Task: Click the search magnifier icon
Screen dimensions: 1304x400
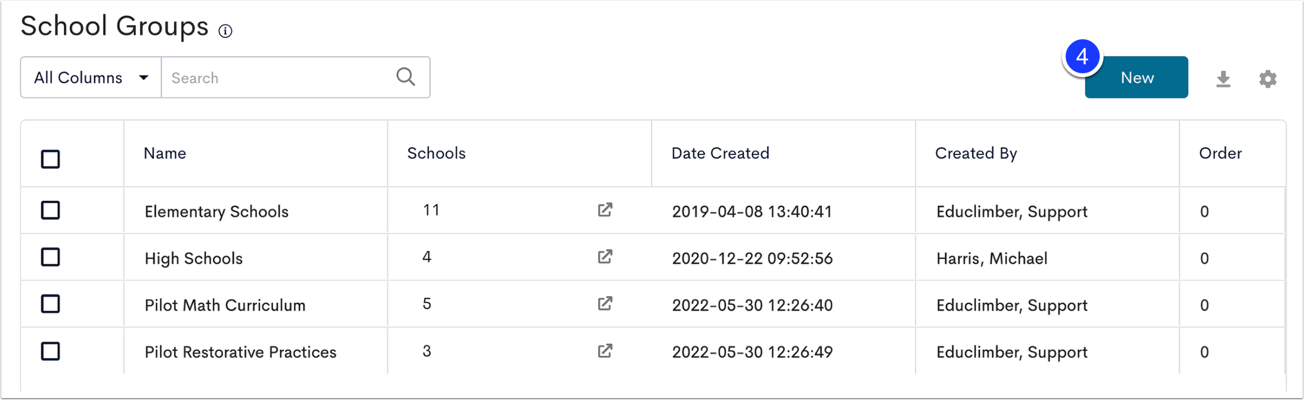Action: pyautogui.click(x=406, y=77)
